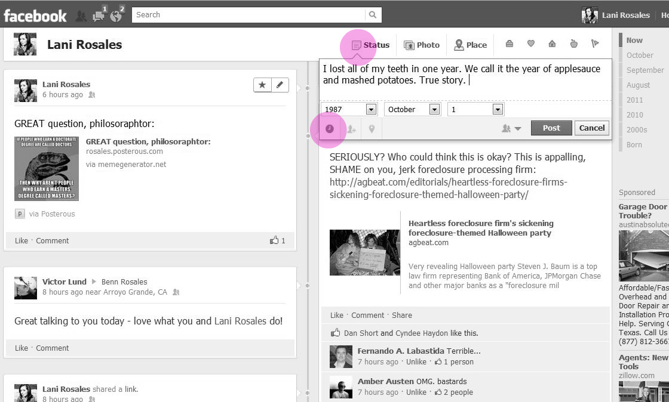Click the tag-people icon in composer
The height and width of the screenshot is (402, 669).
(351, 128)
